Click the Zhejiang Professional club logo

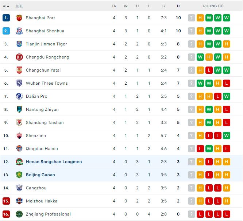[19, 214]
